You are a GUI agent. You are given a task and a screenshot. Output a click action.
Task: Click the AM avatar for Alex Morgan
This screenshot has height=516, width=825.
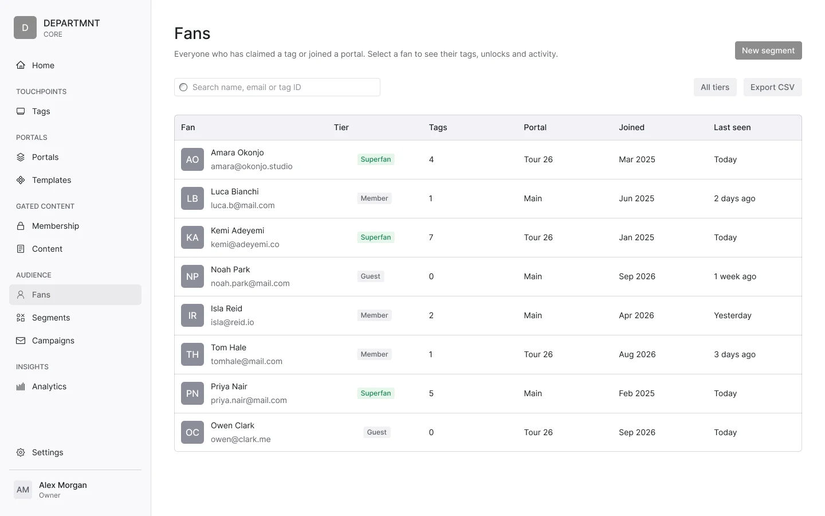click(23, 490)
